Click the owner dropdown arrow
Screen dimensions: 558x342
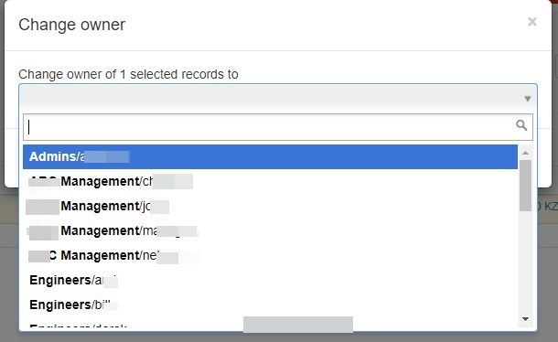(528, 99)
